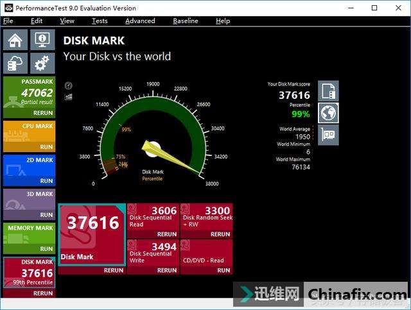The image size is (411, 310).
Task: Click the small chart view icon
Action: pos(69,97)
